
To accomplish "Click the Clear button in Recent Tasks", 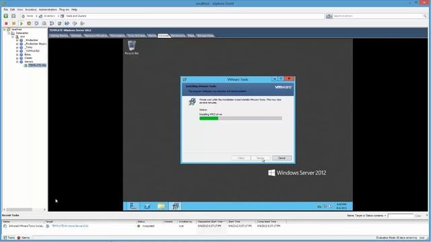I will point(418,216).
